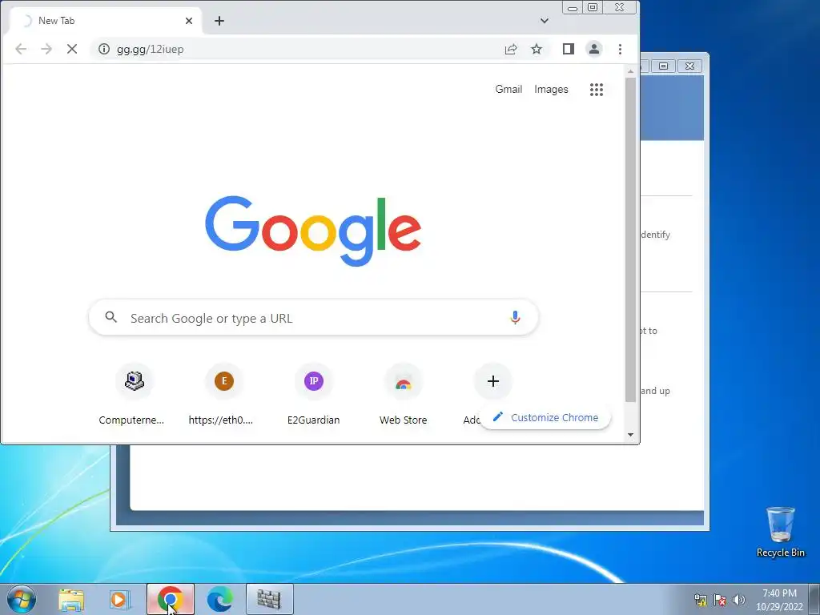Viewport: 820px width, 615px height.
Task: Close the background window behind Chrome
Action: 690,66
